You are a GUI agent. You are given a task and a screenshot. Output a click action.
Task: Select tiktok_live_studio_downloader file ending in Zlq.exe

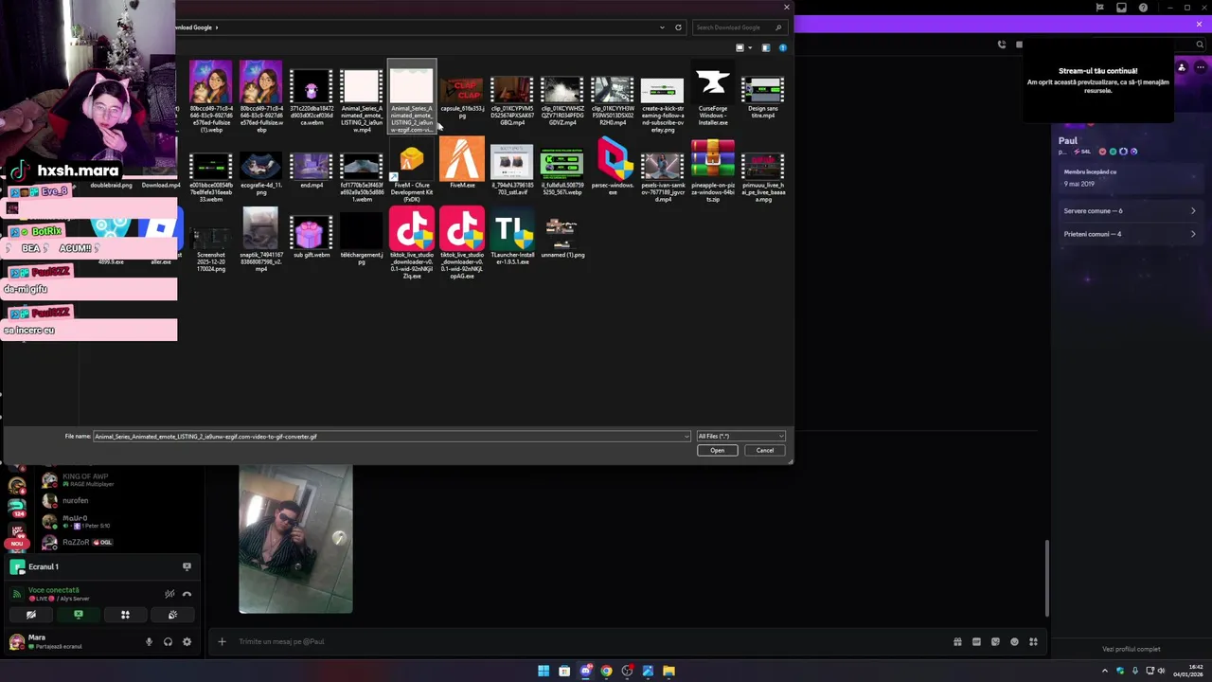coord(412,244)
